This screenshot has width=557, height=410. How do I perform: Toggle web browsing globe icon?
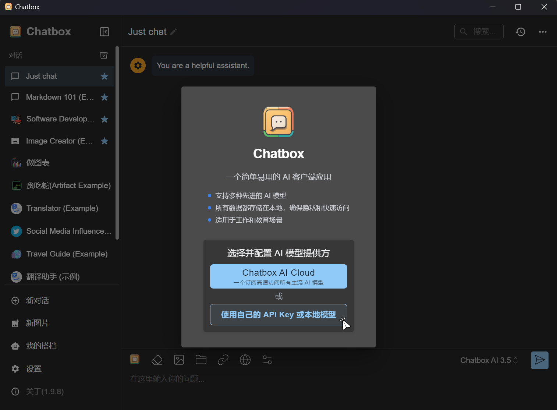tap(245, 360)
